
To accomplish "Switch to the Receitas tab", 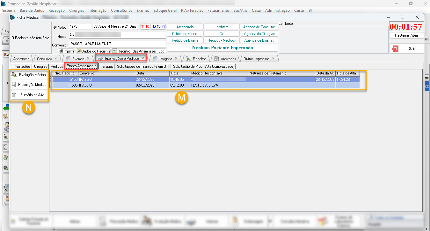I will (200, 59).
